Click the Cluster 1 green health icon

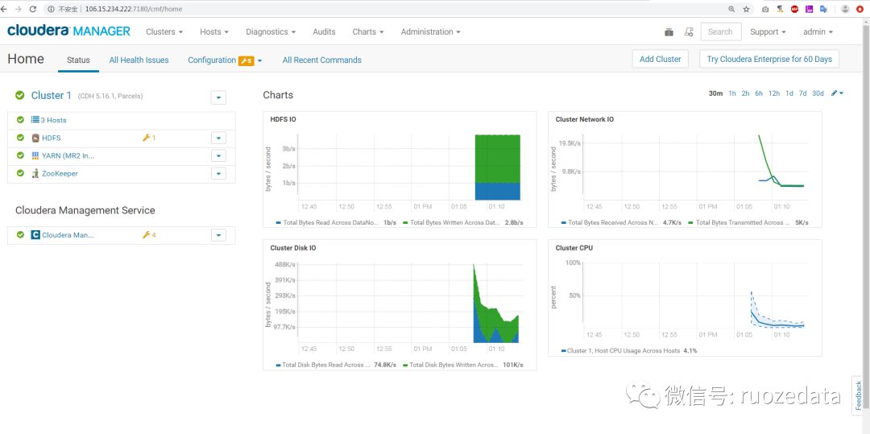[20, 95]
